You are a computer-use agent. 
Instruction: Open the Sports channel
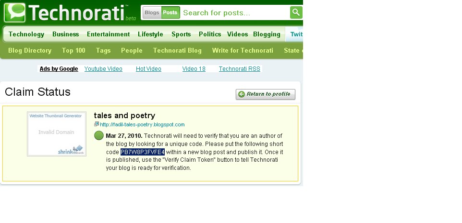click(x=181, y=34)
